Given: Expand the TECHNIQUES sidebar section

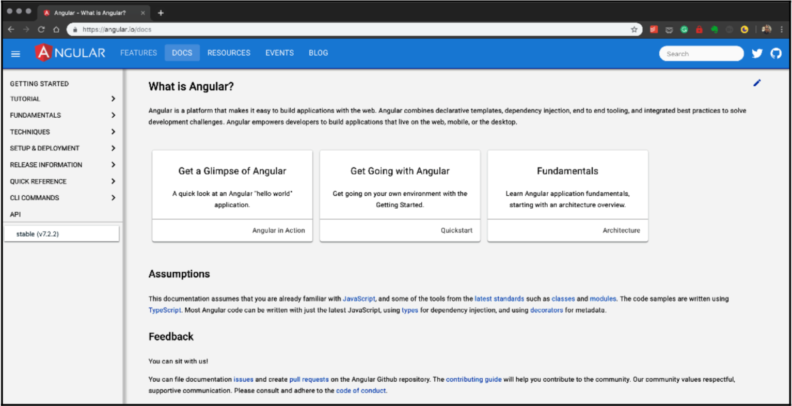Looking at the screenshot, I should [62, 132].
